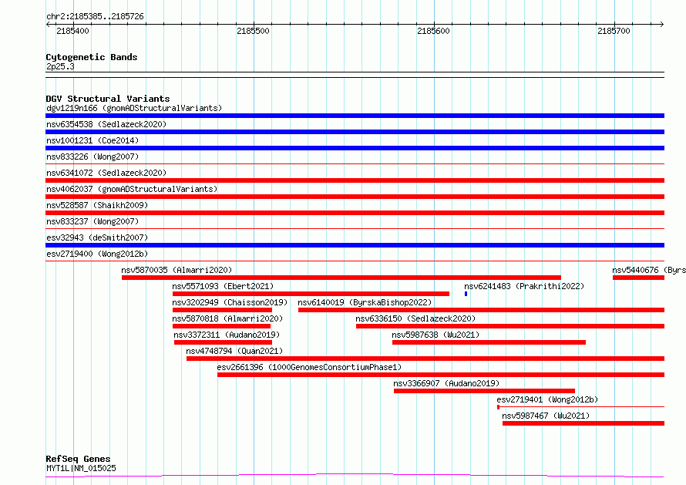The image size is (686, 485).
Task: Open nsv4062037 gnomAD structural variant
Action: tap(132, 189)
